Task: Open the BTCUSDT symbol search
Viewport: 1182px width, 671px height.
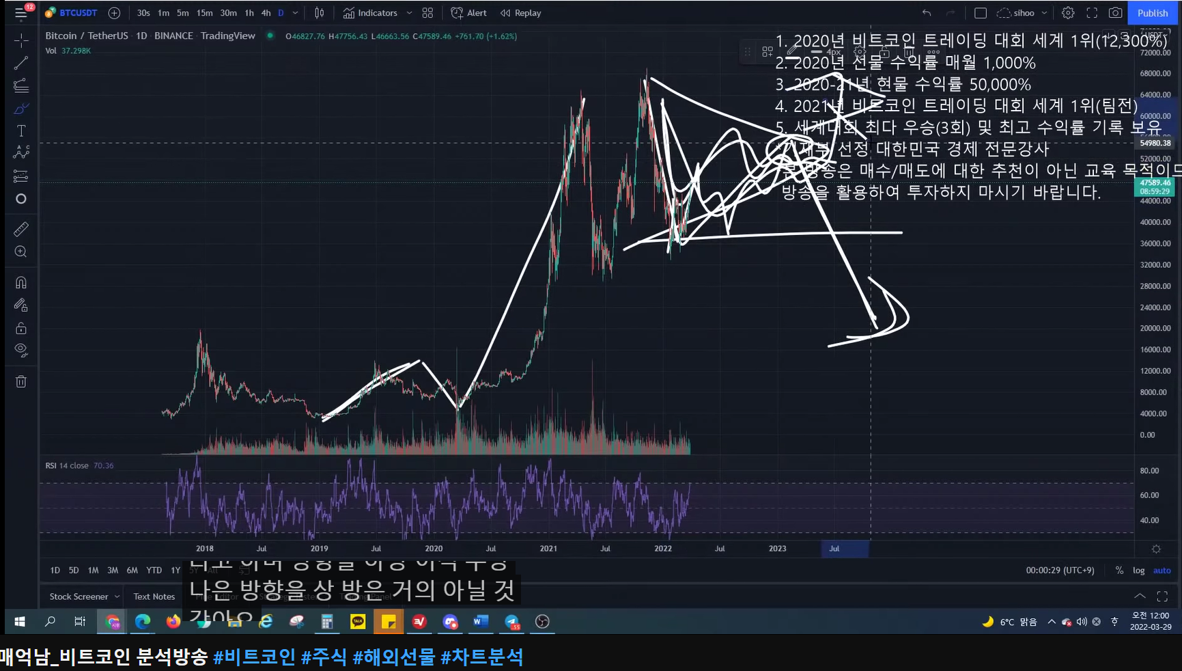Action: (71, 13)
